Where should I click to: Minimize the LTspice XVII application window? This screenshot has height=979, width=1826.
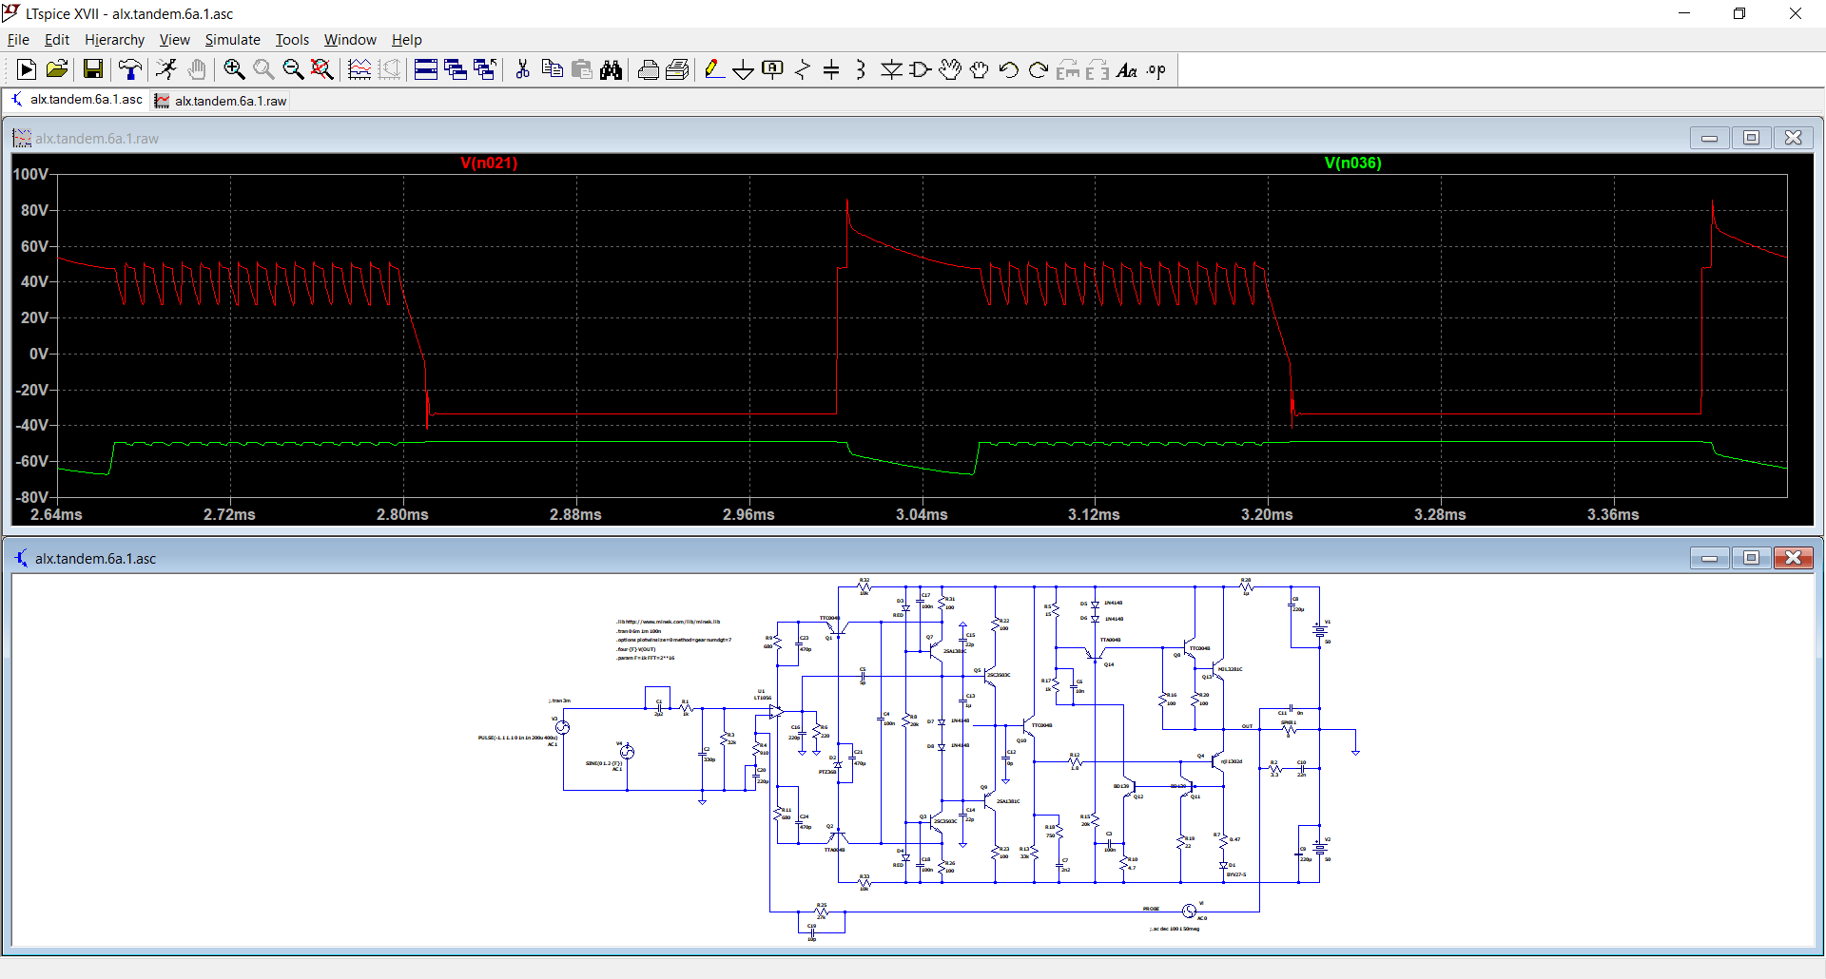click(1684, 13)
